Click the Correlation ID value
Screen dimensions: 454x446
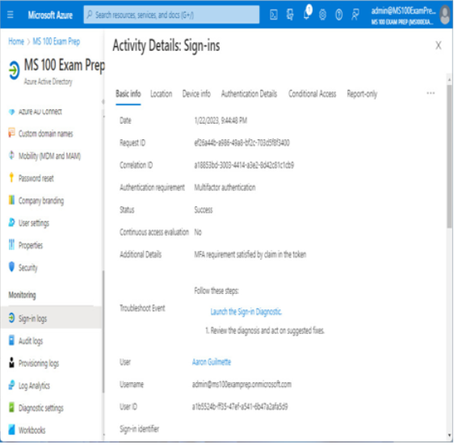point(244,165)
